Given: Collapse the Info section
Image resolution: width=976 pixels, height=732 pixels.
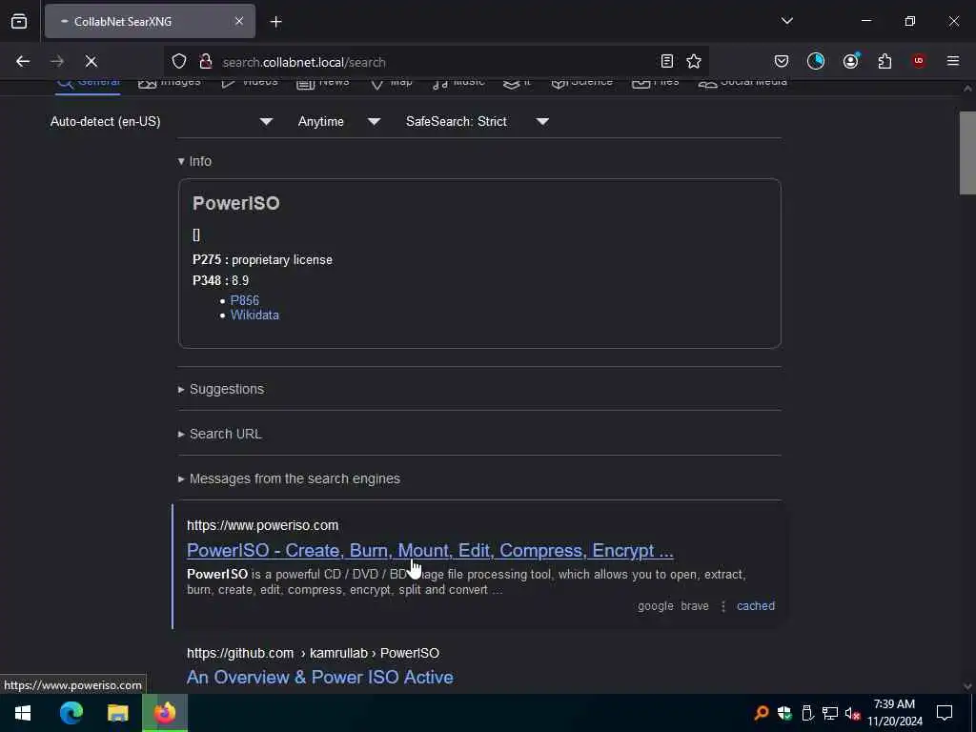Looking at the screenshot, I should (194, 161).
